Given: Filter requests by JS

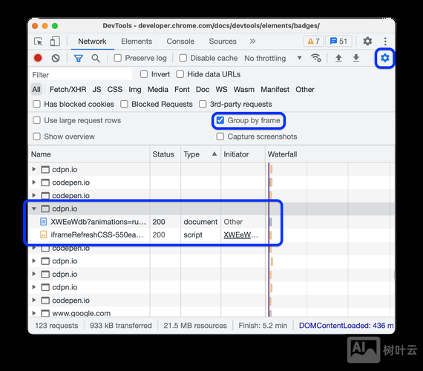Looking at the screenshot, I should point(97,89).
